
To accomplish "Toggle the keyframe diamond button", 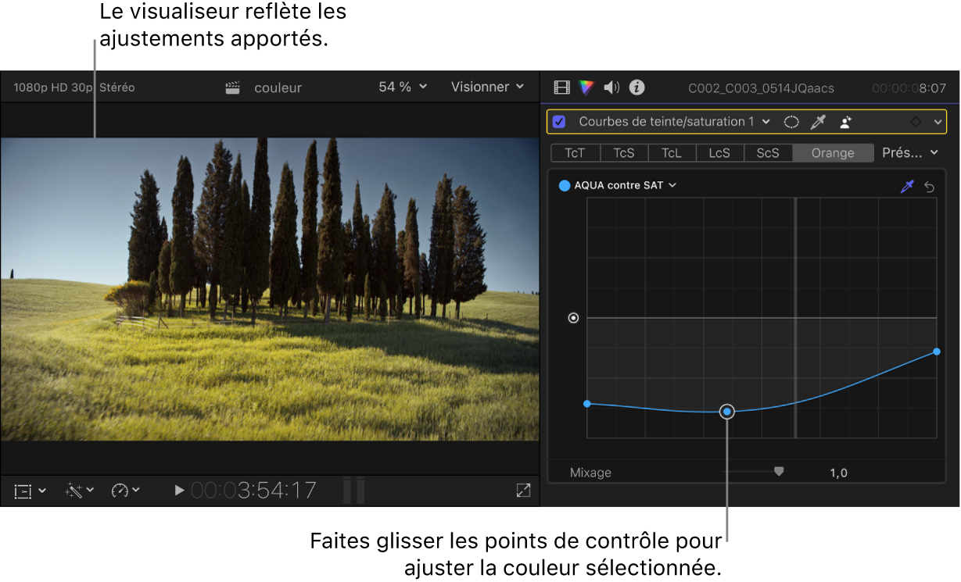I will point(916,122).
